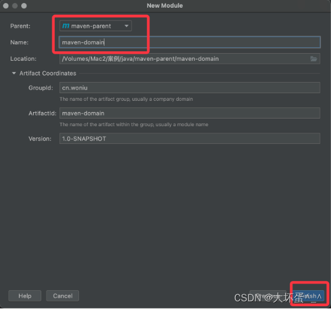Click the Help button
Viewport: 331px width, 309px height.
point(25,295)
